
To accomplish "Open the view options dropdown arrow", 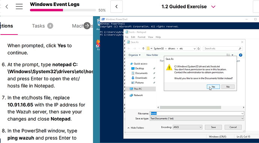I will click(x=232, y=55).
